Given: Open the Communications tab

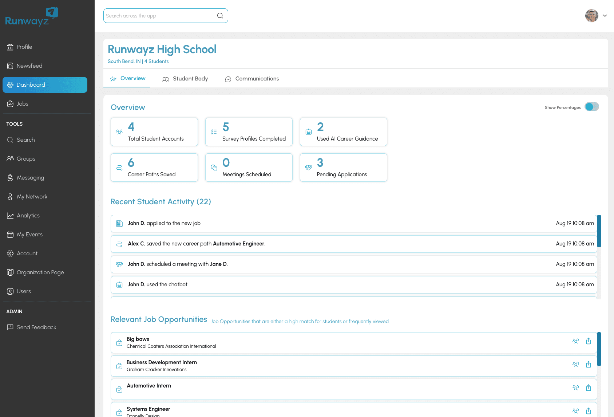Looking at the screenshot, I should coord(252,79).
